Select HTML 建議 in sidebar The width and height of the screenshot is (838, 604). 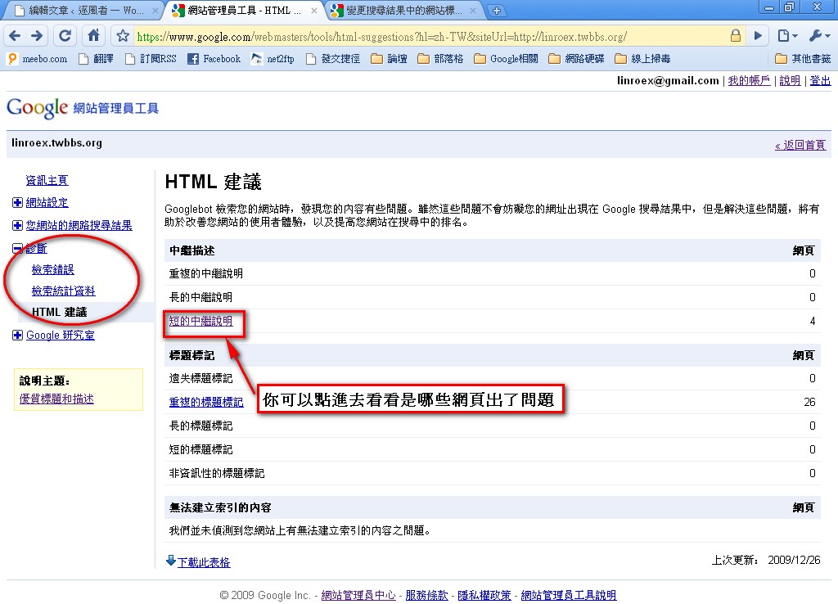[59, 312]
